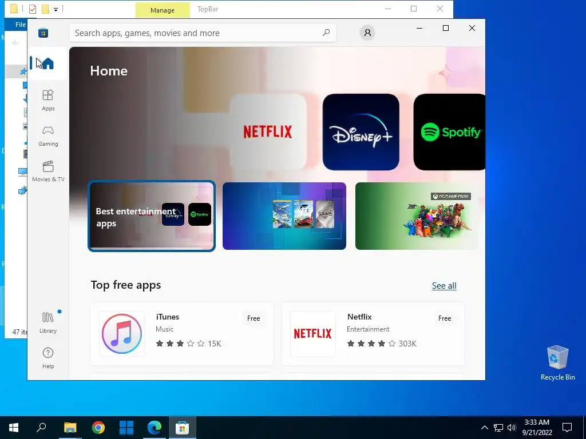
Task: Open the Spotify hero tile
Action: click(449, 132)
